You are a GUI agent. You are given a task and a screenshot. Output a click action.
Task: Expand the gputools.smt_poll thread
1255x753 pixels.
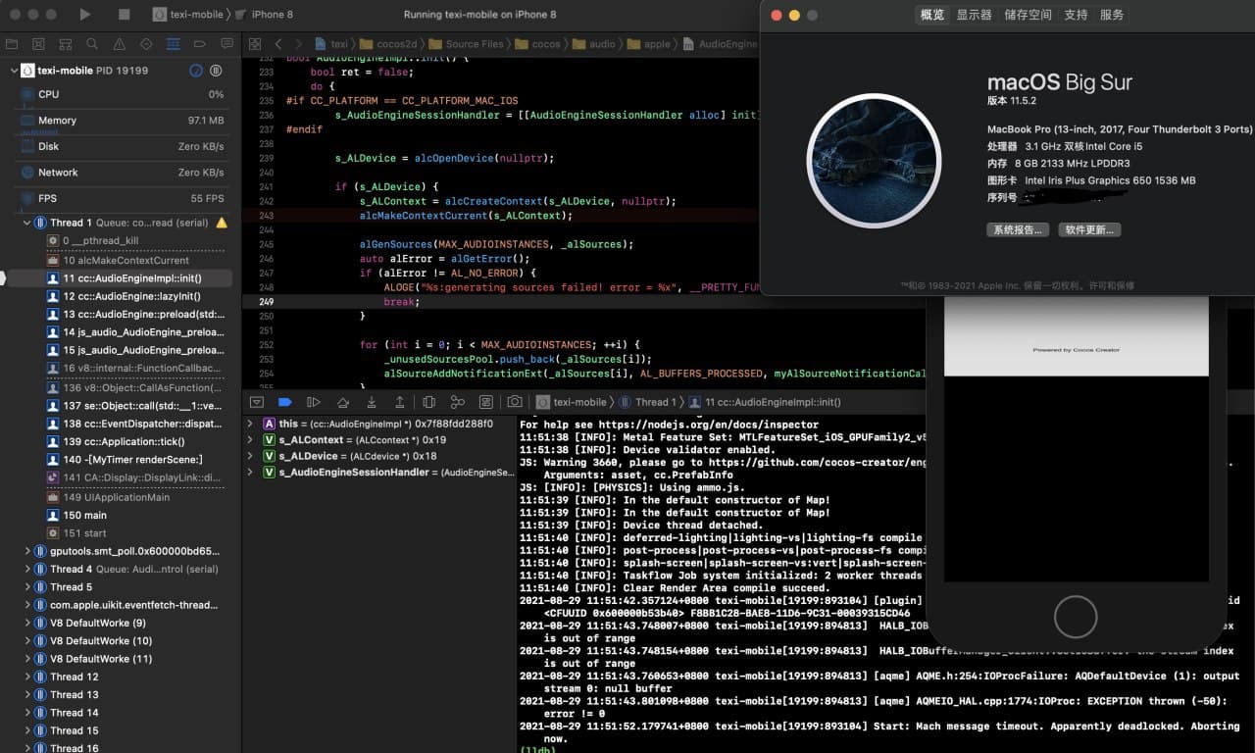(x=27, y=551)
